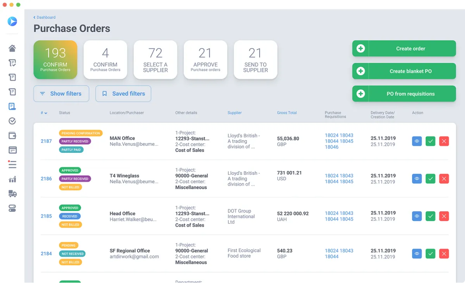Open the toggle settings sidebar icon

tap(12, 208)
